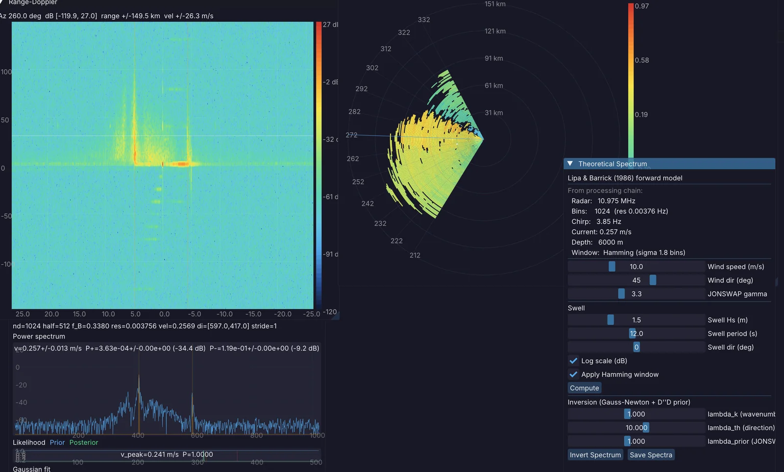Adjust the lambda_prior JONSWAP slider

coord(636,441)
